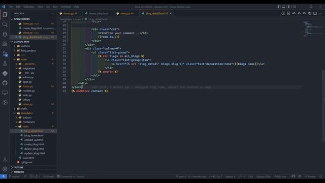This screenshot has width=325, height=183.
Task: Open the Run and Debug view
Action: coord(5,34)
